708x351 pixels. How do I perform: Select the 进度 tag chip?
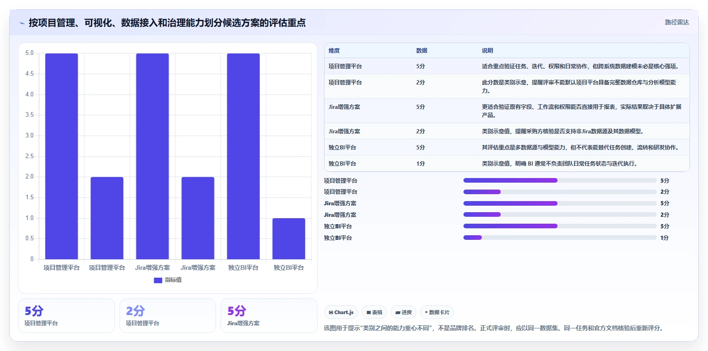click(x=403, y=312)
